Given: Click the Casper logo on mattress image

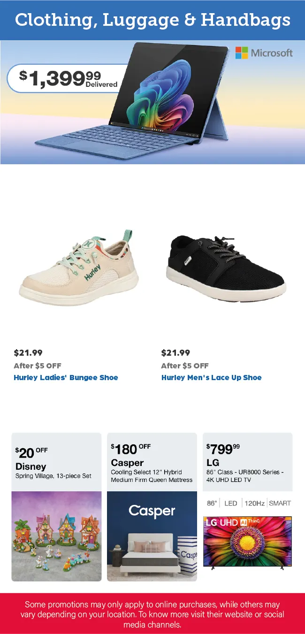Looking at the screenshot, I should [x=152, y=511].
